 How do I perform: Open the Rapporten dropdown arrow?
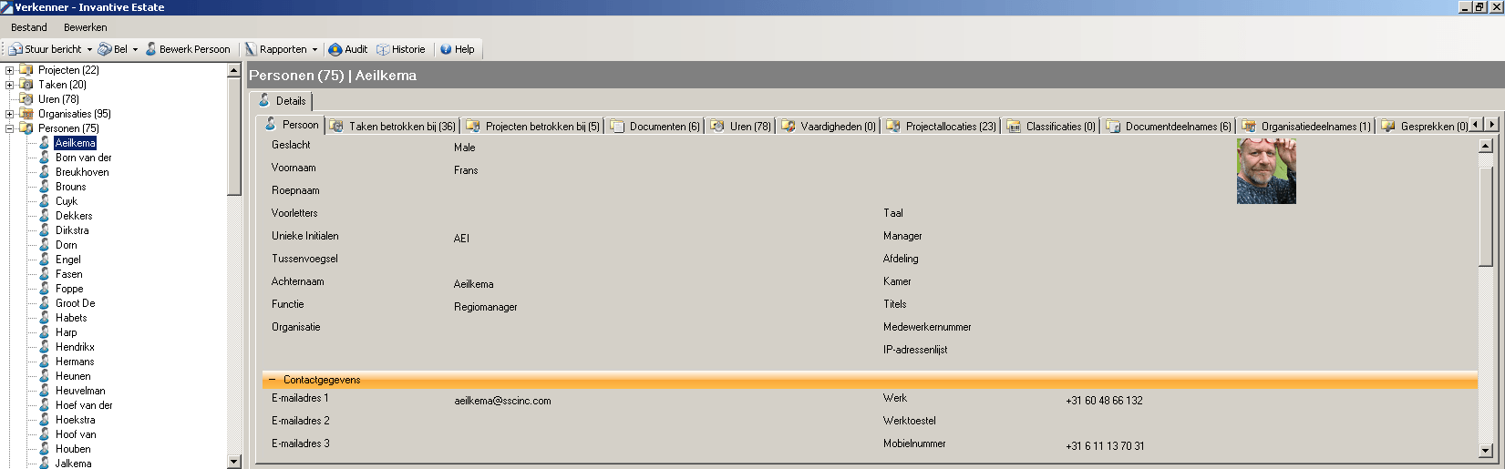pyautogui.click(x=314, y=50)
